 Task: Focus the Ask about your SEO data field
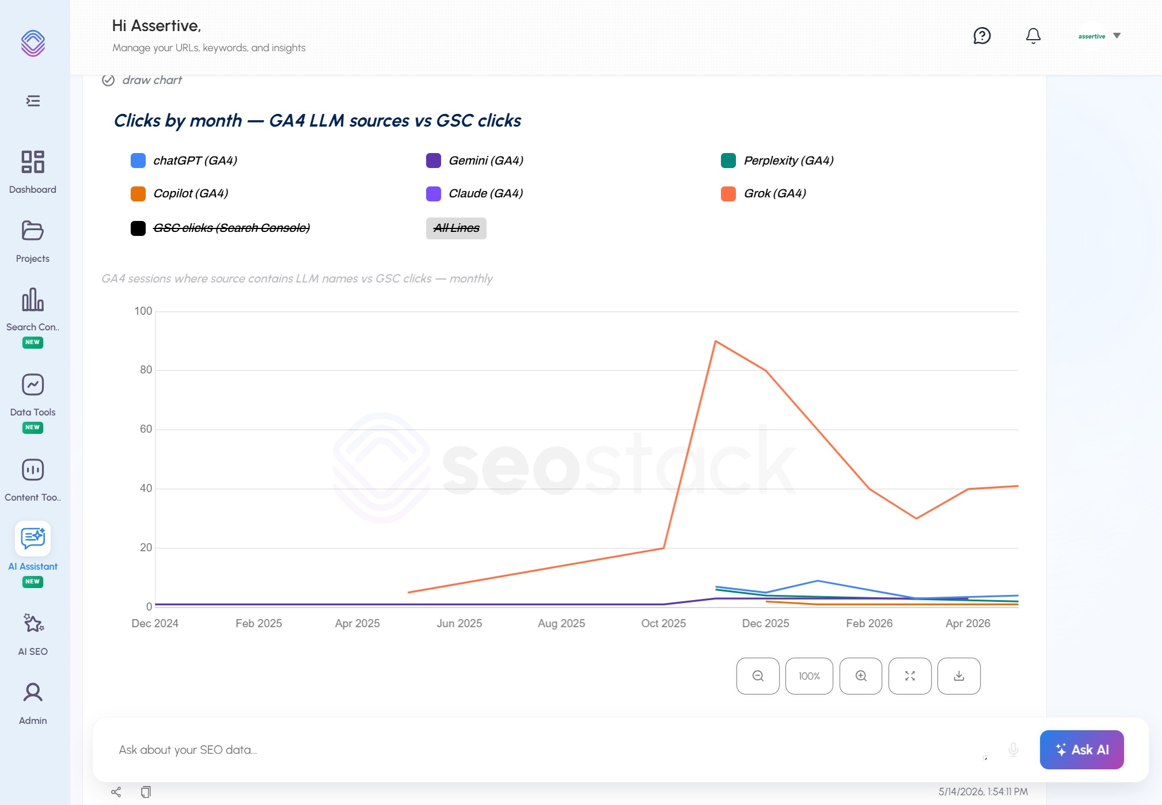coord(547,750)
